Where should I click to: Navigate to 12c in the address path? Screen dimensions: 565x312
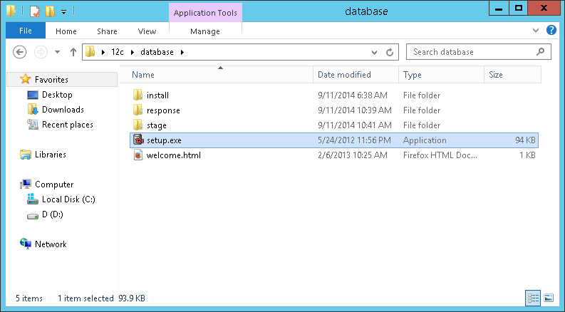pyautogui.click(x=118, y=52)
